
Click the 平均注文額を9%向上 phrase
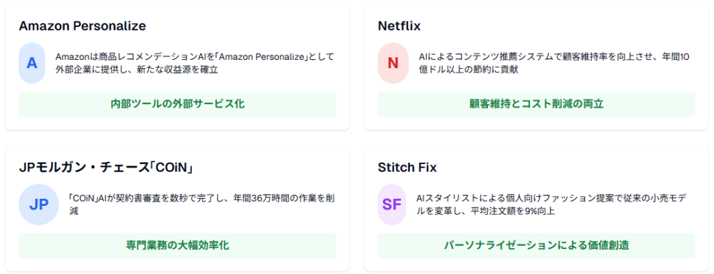pos(514,211)
